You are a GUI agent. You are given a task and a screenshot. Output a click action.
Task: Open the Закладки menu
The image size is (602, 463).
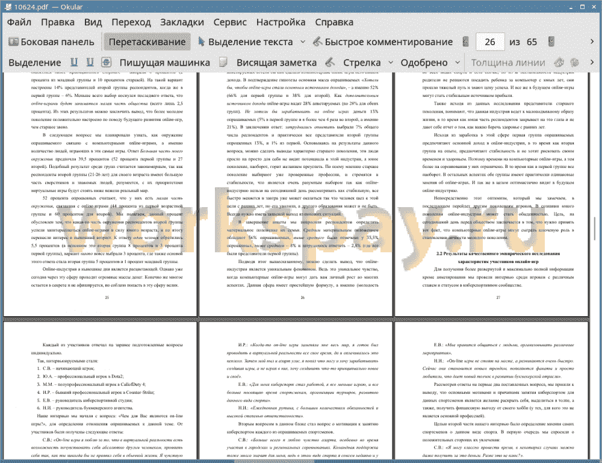point(182,22)
